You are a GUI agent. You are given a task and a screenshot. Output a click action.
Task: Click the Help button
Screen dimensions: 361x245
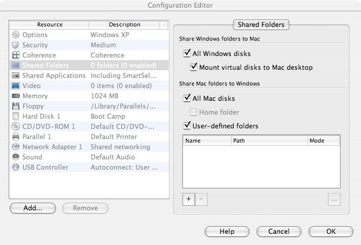227,231
